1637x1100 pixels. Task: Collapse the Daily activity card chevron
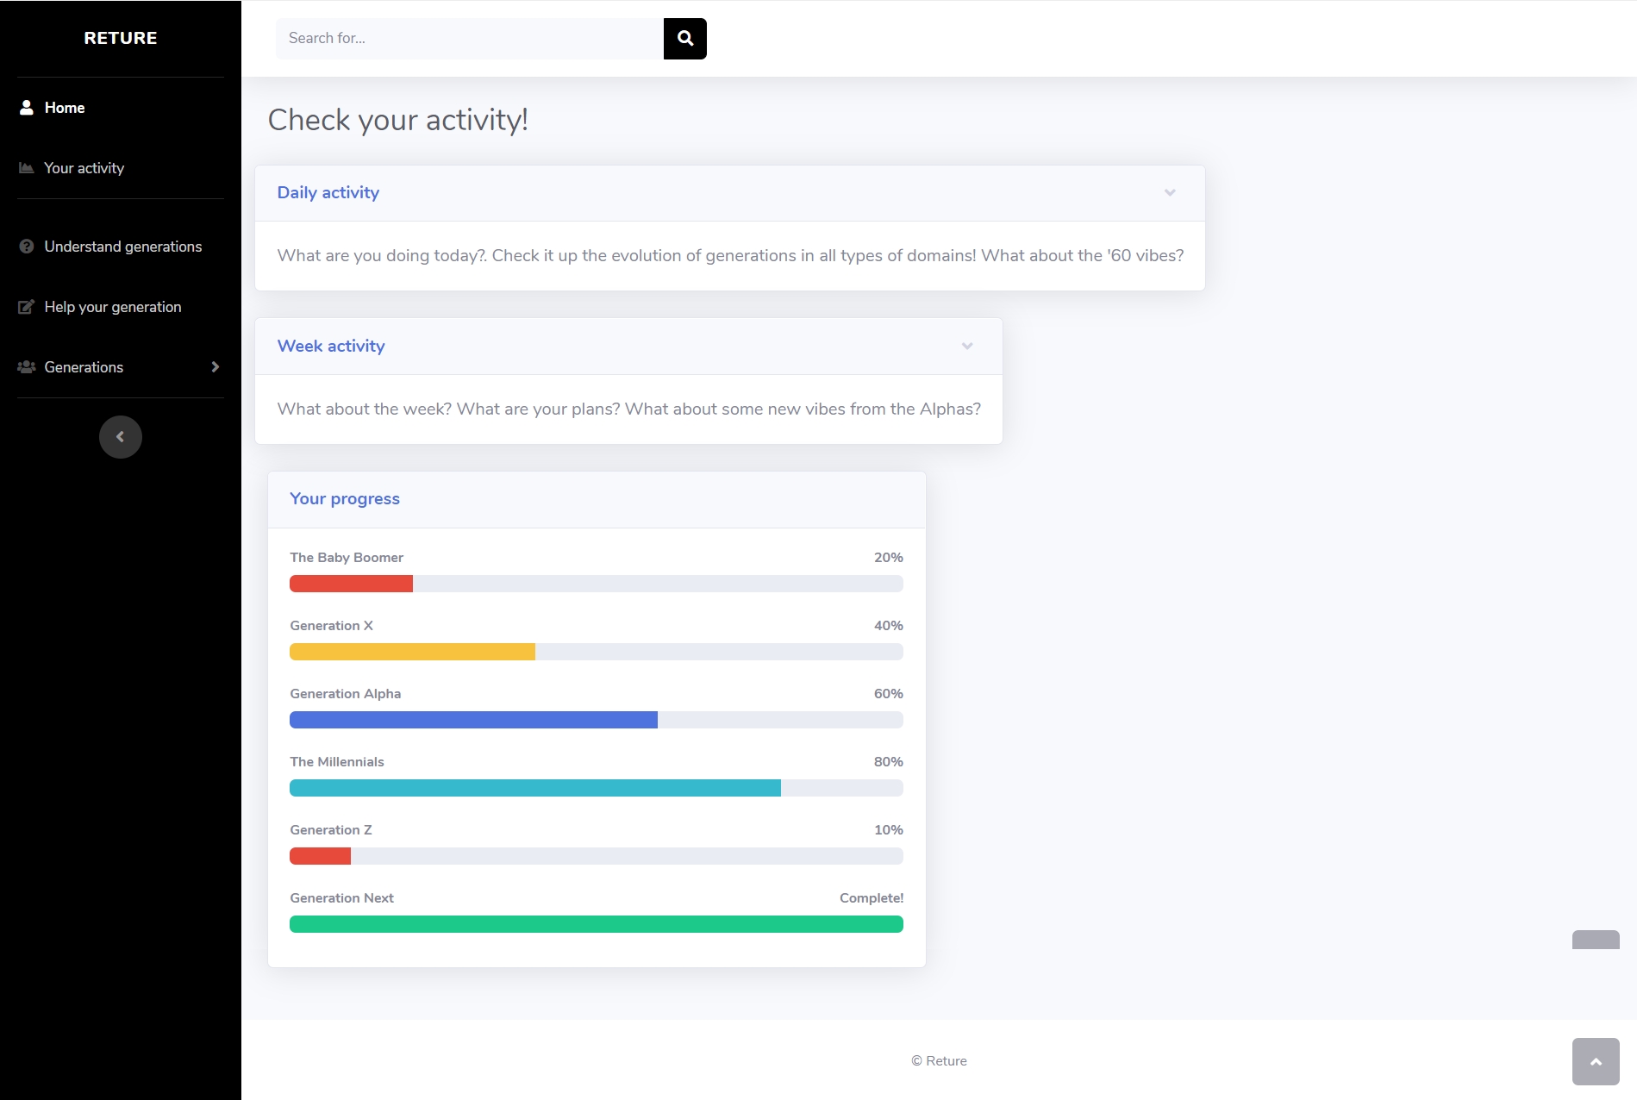1170,193
